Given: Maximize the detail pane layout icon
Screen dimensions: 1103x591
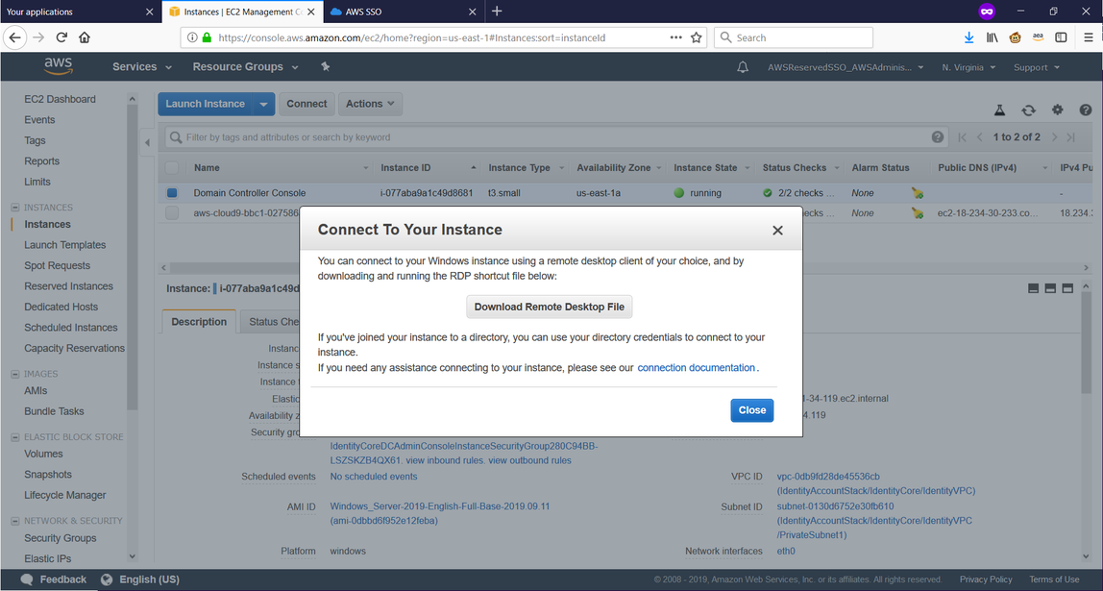Looking at the screenshot, I should click(x=1067, y=288).
